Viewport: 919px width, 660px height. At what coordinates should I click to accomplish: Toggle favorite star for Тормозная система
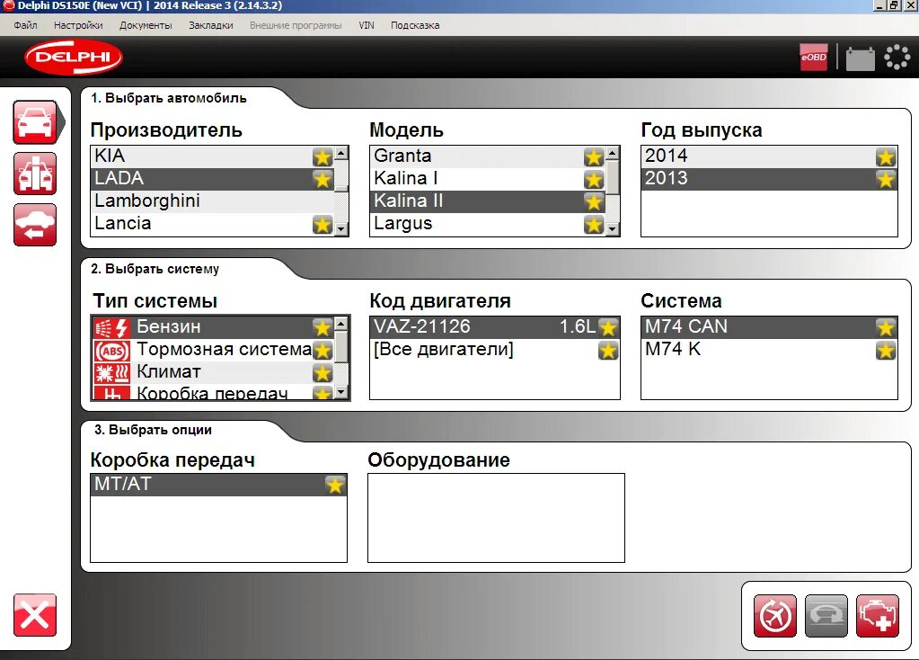pos(323,351)
